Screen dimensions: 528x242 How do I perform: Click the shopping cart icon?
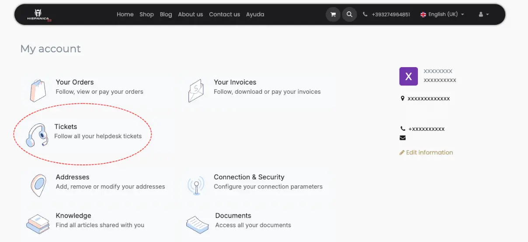[333, 14]
